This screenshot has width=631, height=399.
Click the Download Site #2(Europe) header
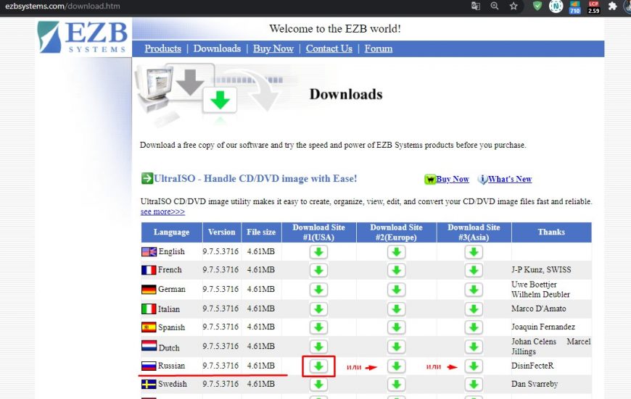coord(397,232)
